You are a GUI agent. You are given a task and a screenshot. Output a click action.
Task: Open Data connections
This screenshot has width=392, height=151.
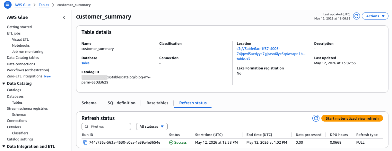tap(21, 64)
